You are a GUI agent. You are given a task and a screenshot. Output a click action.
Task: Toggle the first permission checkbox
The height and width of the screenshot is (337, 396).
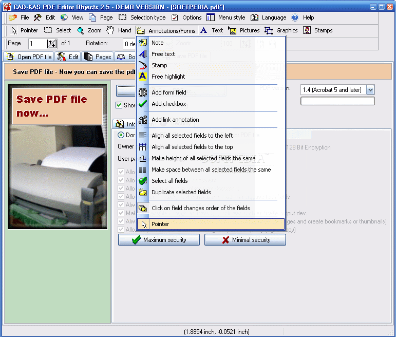click(x=121, y=172)
